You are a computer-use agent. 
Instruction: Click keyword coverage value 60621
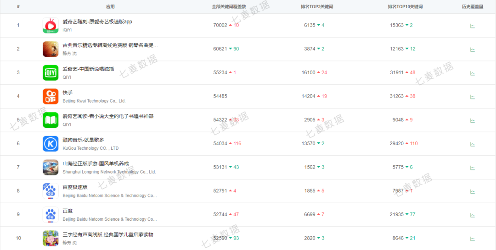220,49
